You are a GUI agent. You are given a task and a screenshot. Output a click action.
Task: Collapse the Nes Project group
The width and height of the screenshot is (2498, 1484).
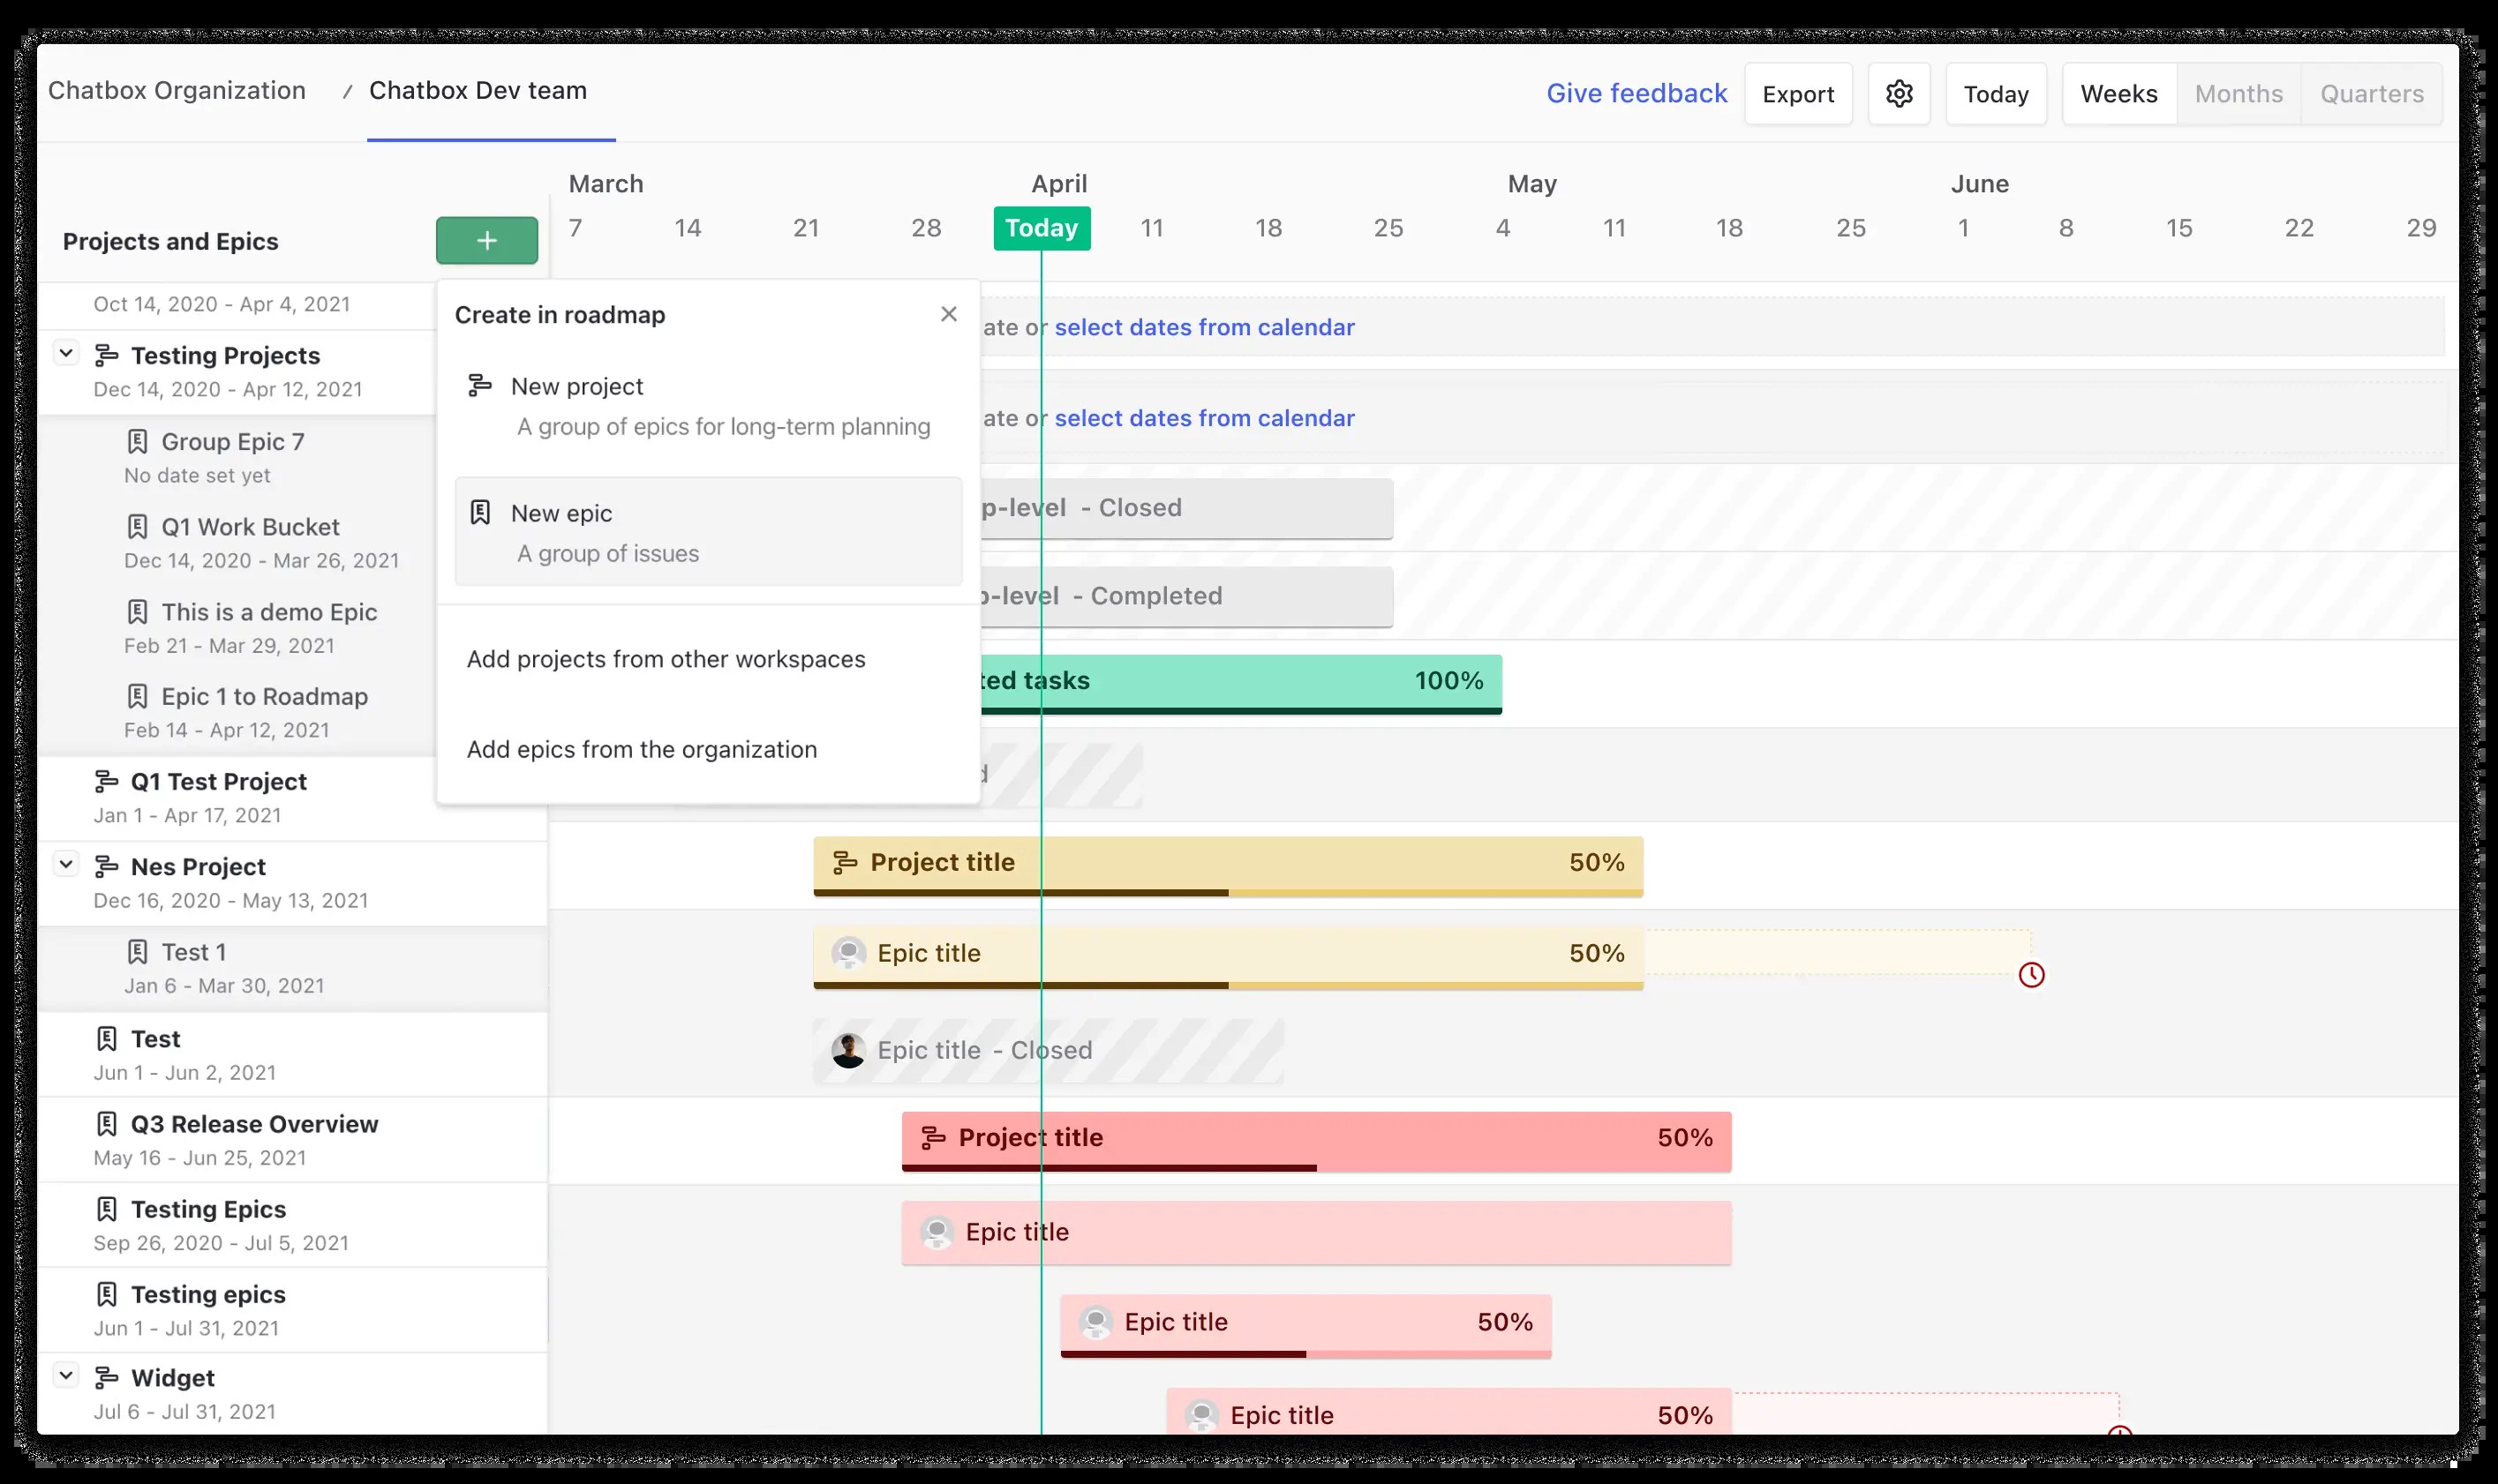66,864
